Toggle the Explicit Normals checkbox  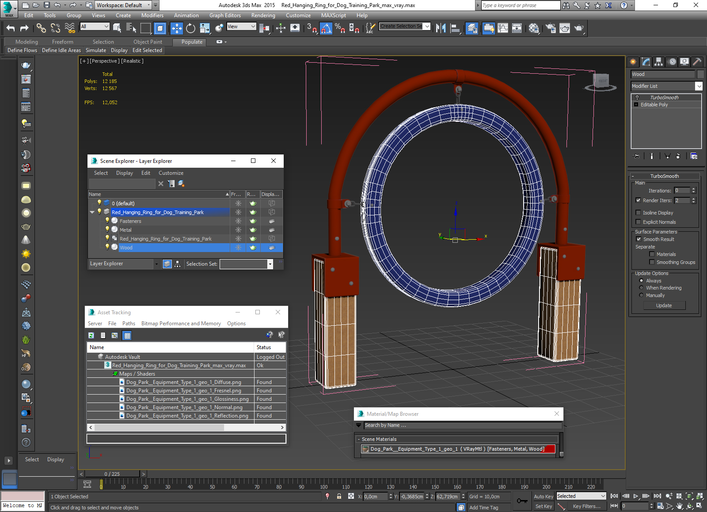click(638, 222)
